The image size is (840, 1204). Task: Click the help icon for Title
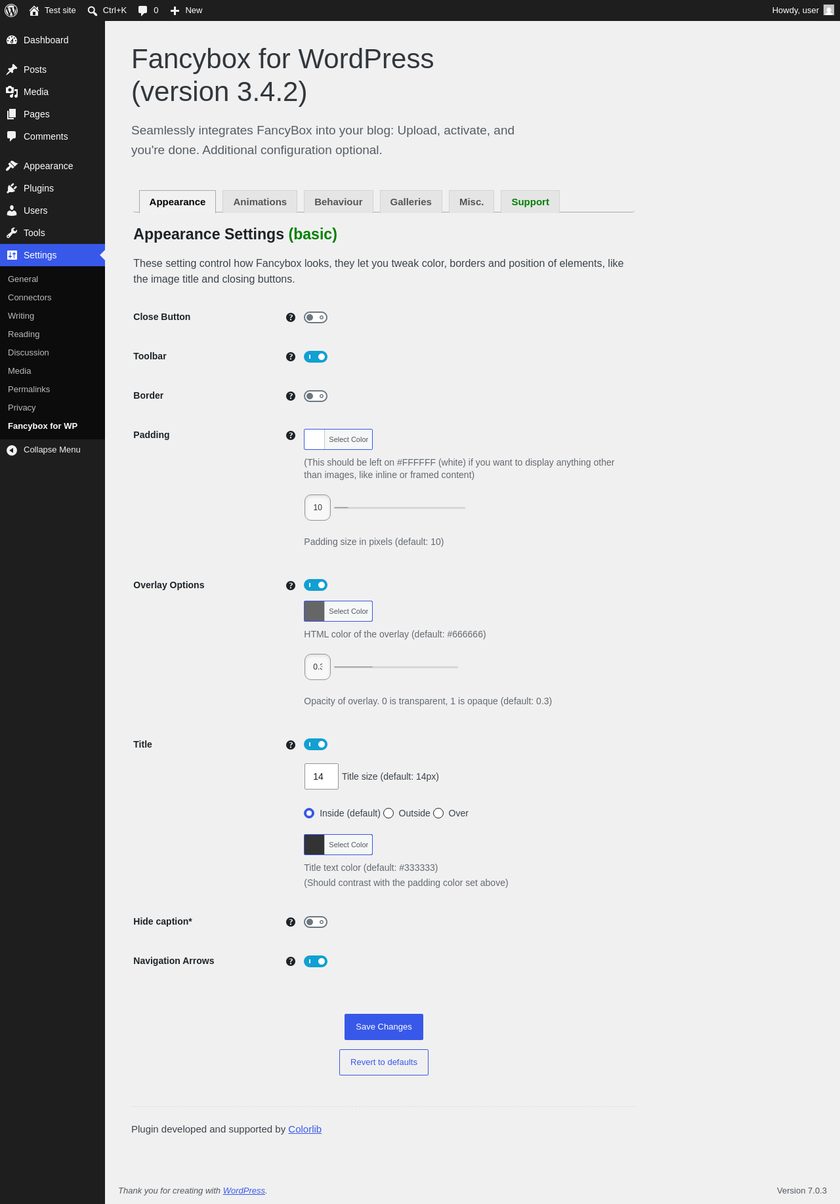click(291, 745)
